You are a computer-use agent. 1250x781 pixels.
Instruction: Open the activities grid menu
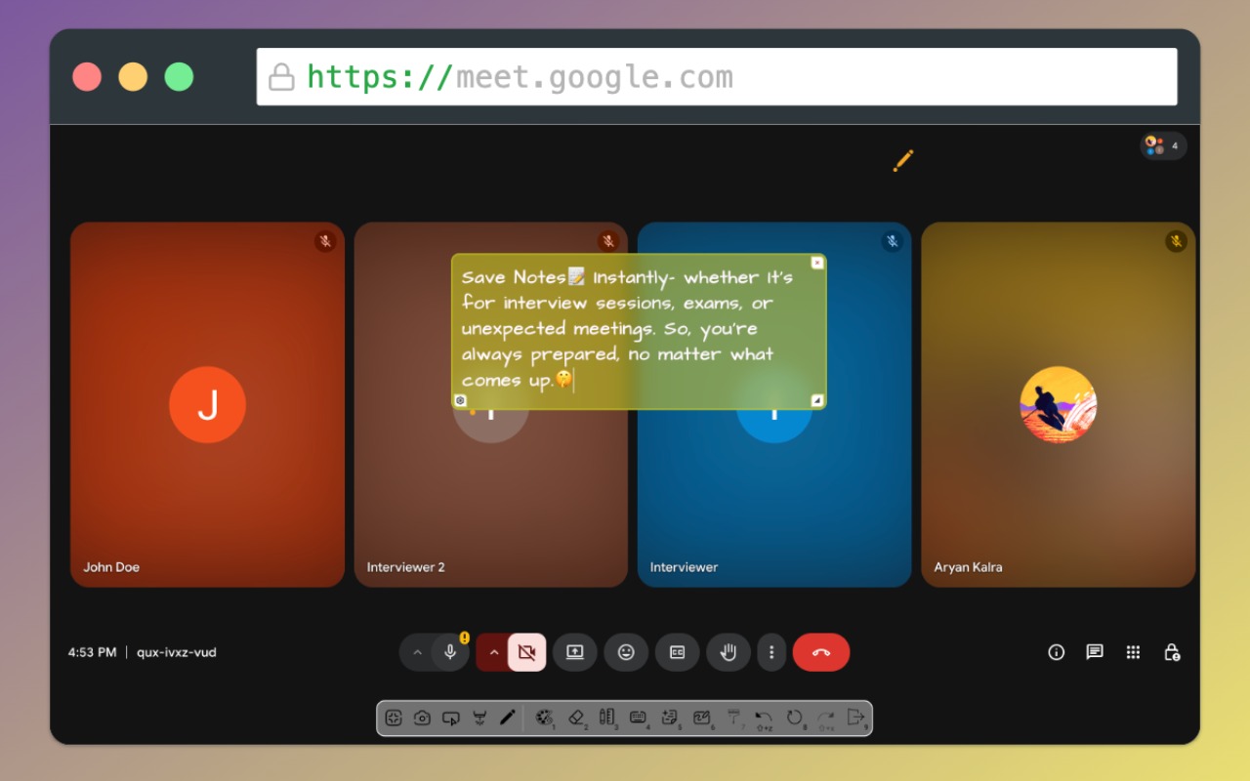point(1133,652)
